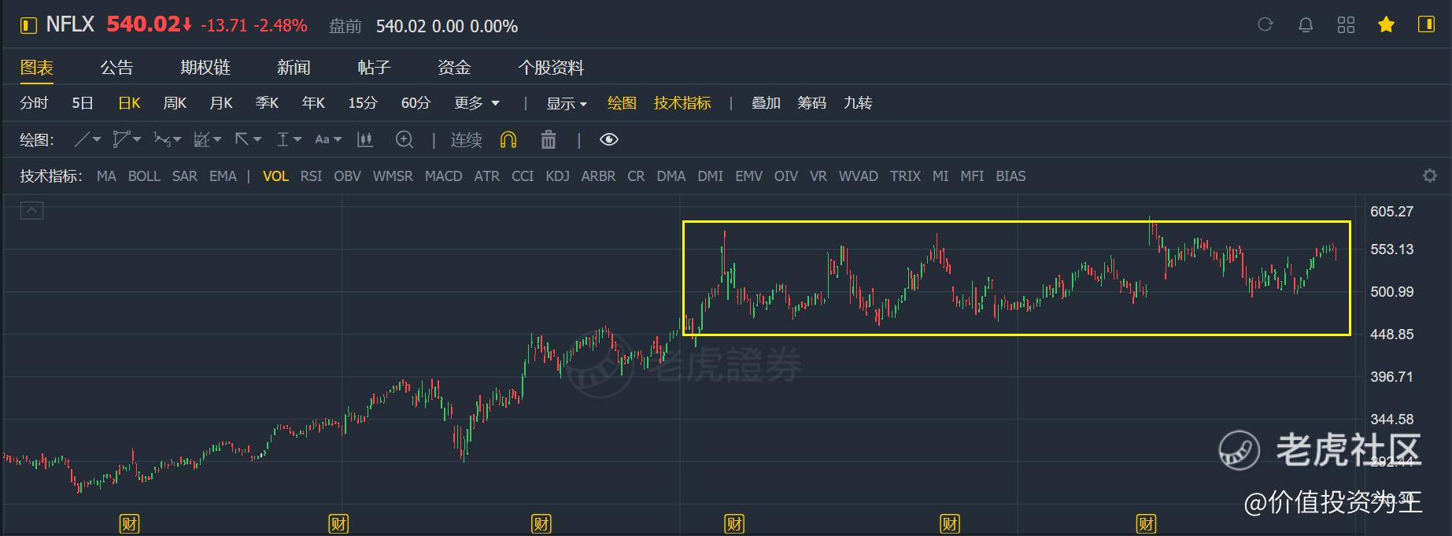This screenshot has width=1452, height=536.
Task: Open the 个股资料 stock profile tab
Action: coord(551,68)
